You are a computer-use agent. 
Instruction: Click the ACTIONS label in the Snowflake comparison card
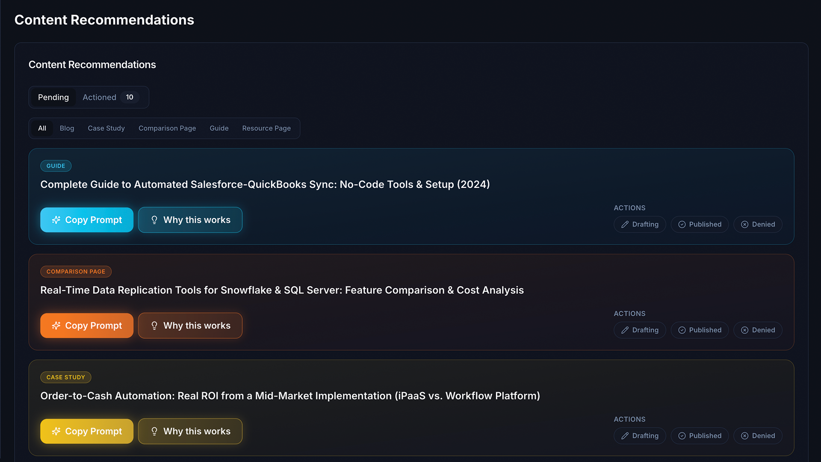(629, 314)
